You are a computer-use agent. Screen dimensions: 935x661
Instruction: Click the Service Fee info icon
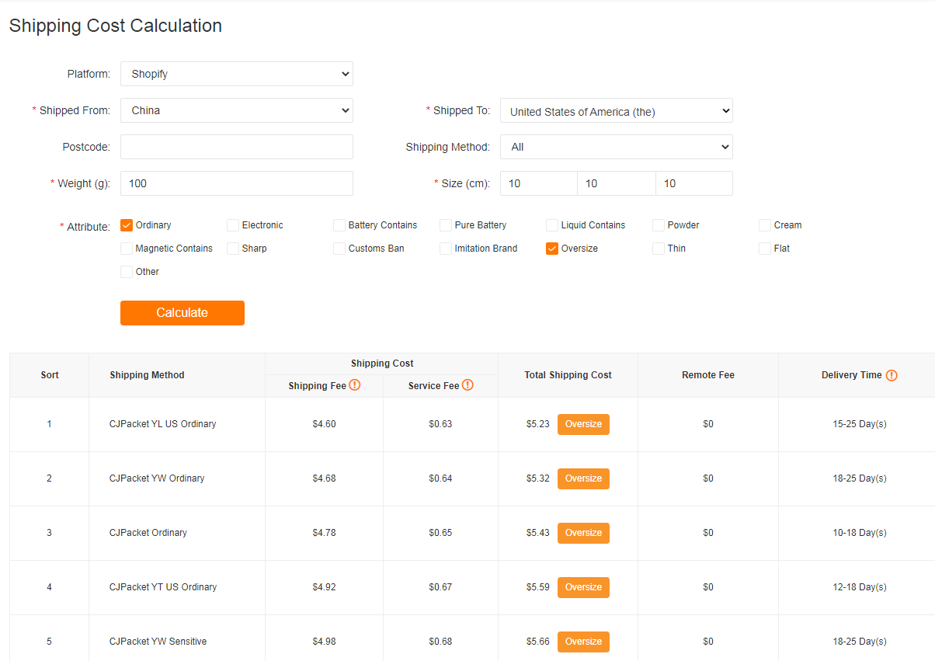pos(467,385)
